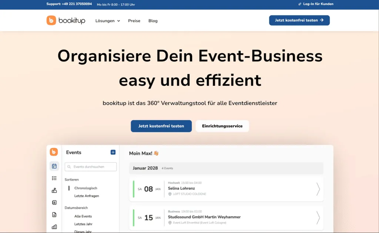The image size is (379, 233).
Task: Click the Events durchsuchen search field
Action: pos(91,167)
